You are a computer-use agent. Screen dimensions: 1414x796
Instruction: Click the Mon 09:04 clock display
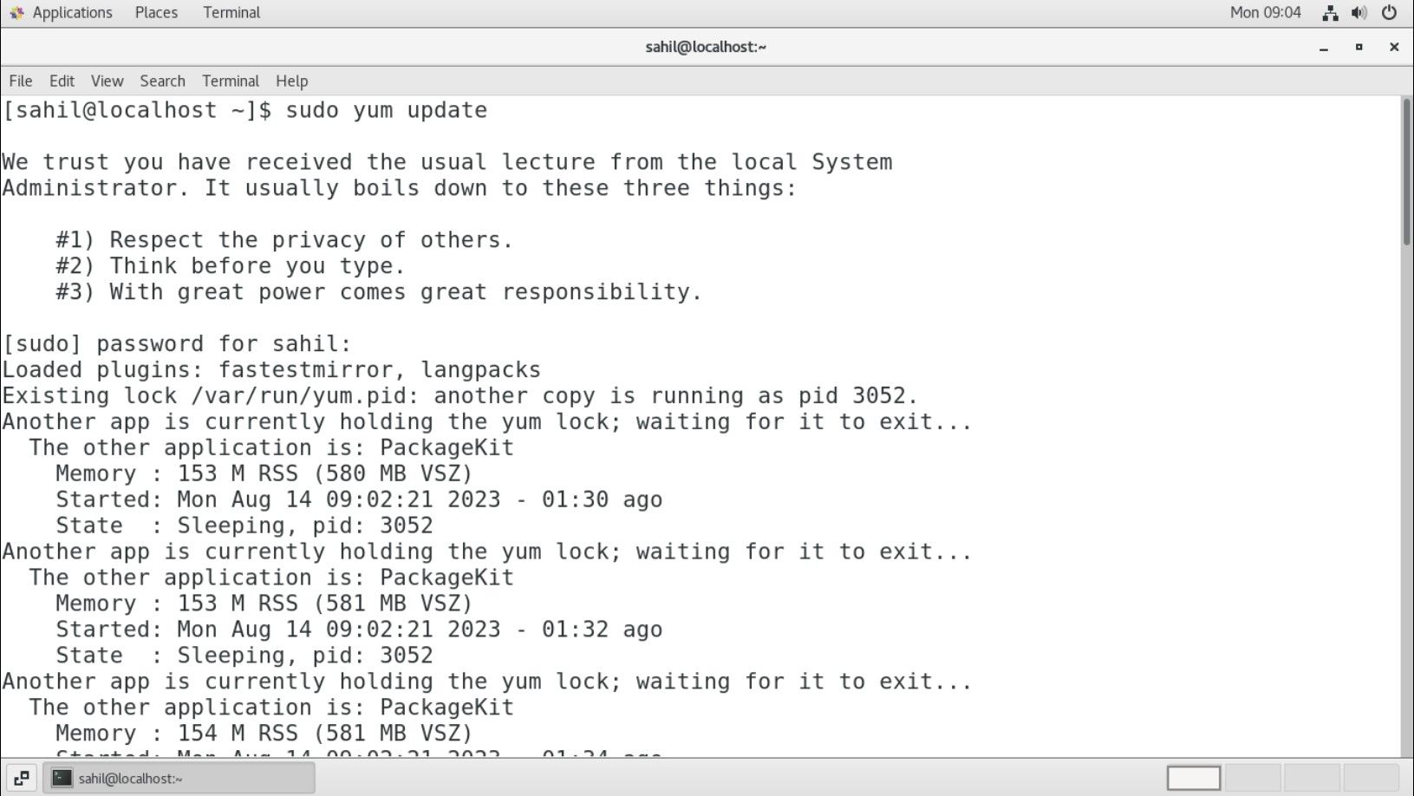[x=1265, y=12]
